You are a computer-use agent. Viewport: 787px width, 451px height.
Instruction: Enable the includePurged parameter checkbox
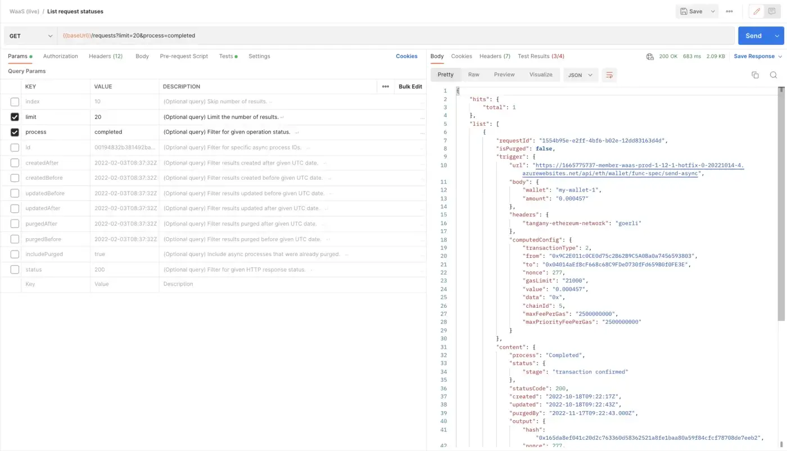point(15,254)
